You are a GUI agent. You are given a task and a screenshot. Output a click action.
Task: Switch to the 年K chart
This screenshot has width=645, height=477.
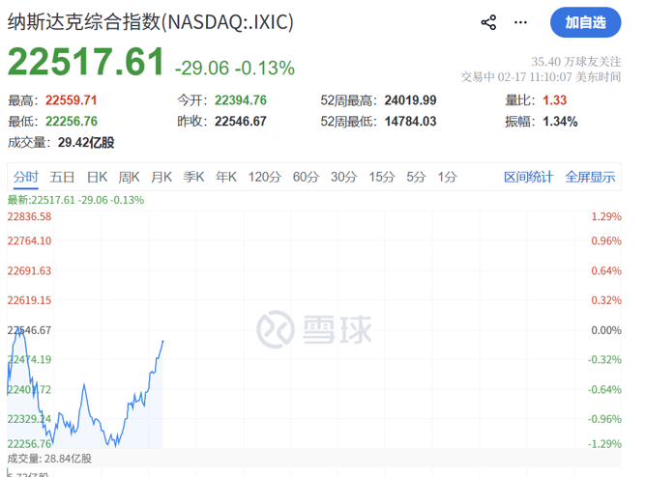(x=225, y=177)
